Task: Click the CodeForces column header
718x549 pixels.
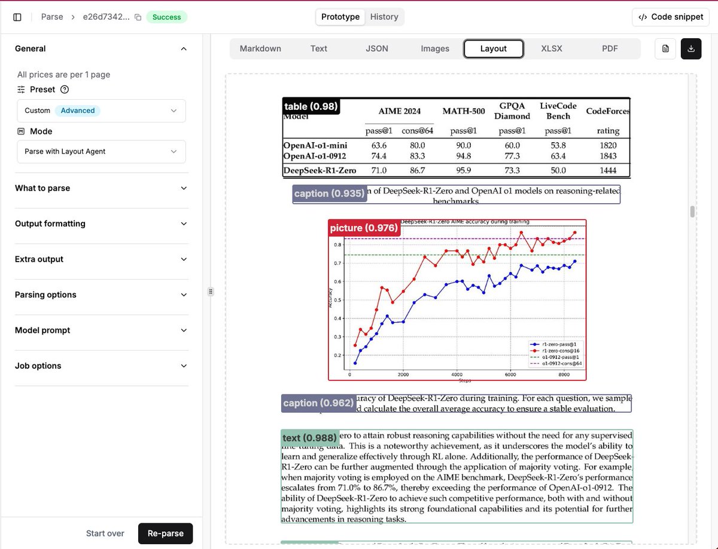Action: (608, 111)
